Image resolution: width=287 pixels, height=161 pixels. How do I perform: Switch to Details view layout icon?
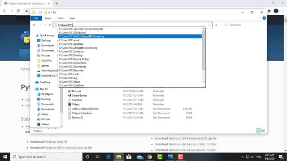coord(259,131)
